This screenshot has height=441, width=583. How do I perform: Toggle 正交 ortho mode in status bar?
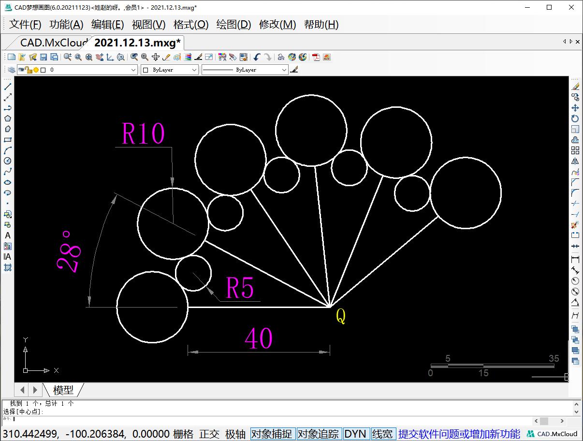point(209,434)
